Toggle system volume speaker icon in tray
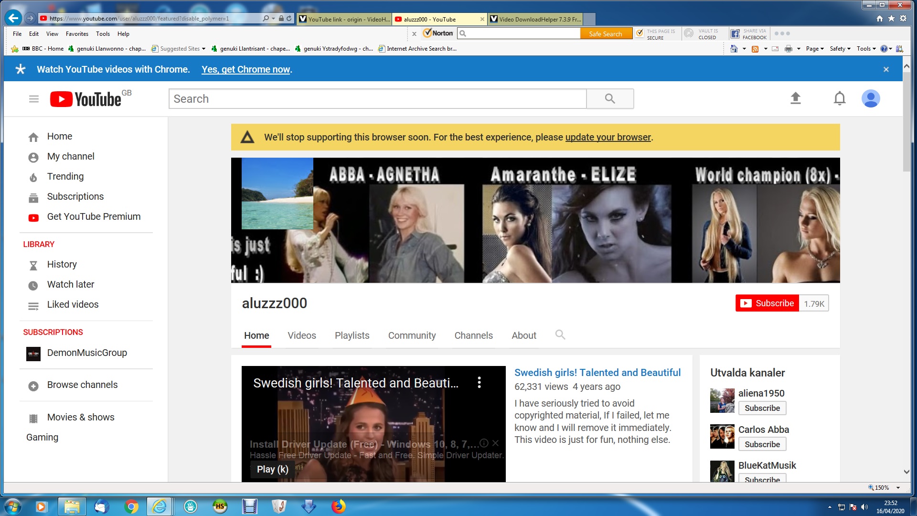 pyautogui.click(x=864, y=507)
